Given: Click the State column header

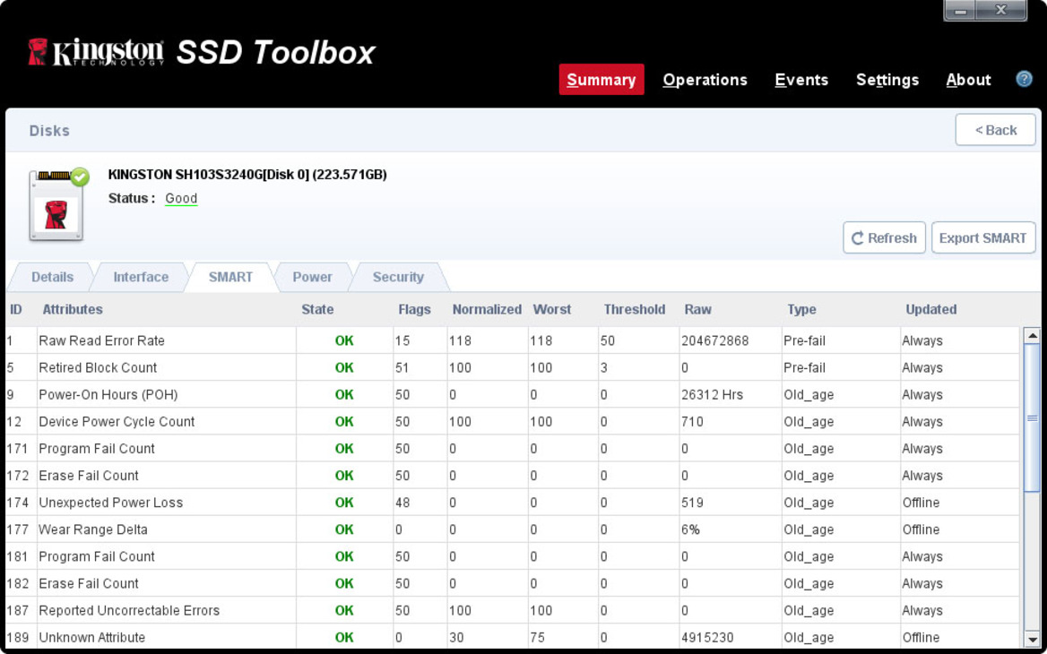Looking at the screenshot, I should [x=317, y=309].
